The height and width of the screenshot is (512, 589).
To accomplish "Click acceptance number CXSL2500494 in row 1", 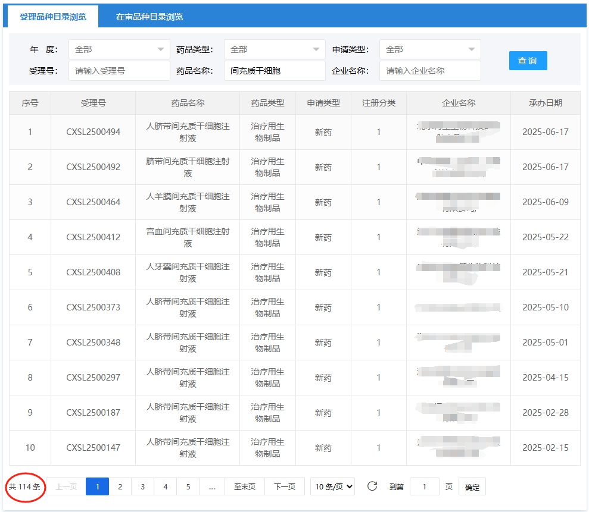I will pos(93,132).
